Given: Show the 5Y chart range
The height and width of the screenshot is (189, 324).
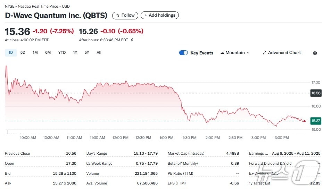Looking at the screenshot, I should [x=87, y=52].
